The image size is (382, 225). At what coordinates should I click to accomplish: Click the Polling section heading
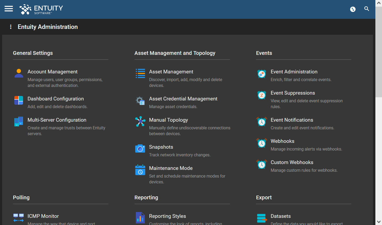tap(21, 197)
